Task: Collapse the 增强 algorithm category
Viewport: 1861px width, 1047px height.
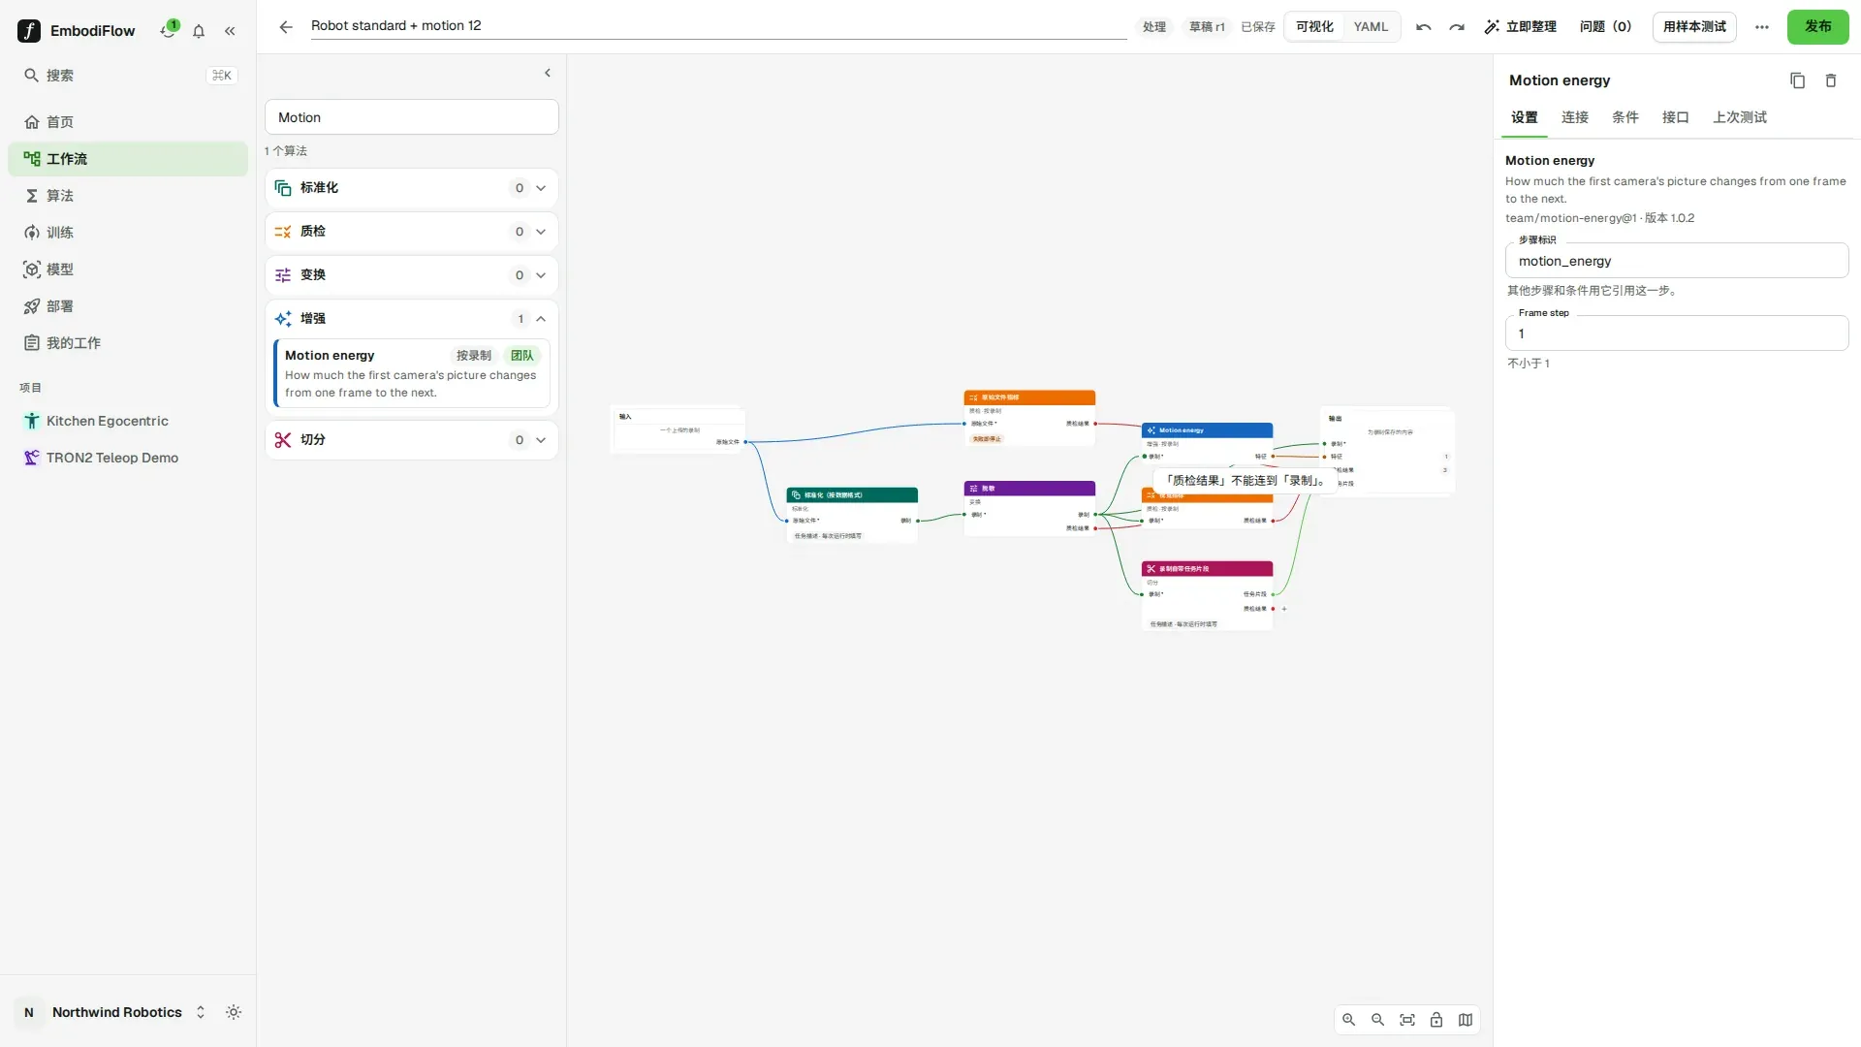Action: coord(412,319)
